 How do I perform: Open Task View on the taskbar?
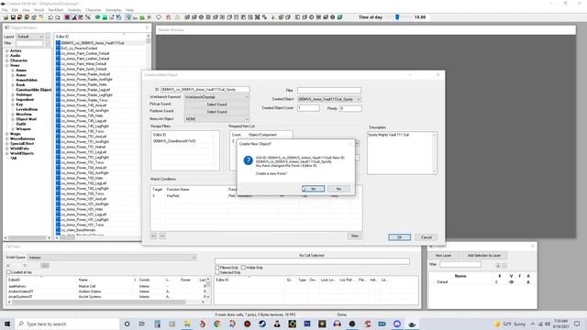click(142, 324)
